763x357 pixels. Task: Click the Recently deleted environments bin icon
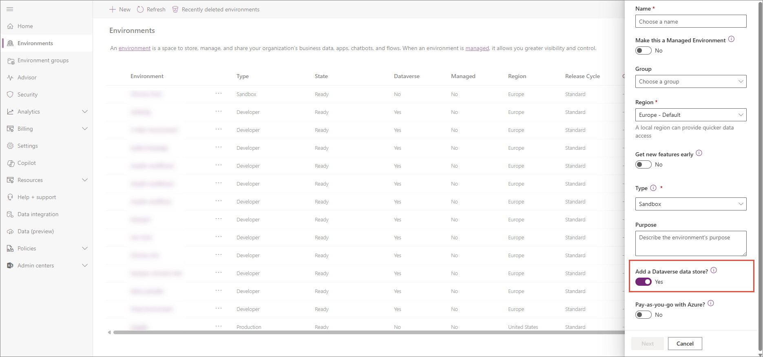pos(175,9)
